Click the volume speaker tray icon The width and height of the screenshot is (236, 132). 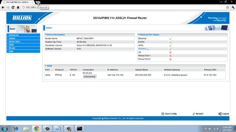(x=218, y=129)
